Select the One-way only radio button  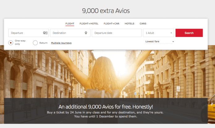click(11, 43)
